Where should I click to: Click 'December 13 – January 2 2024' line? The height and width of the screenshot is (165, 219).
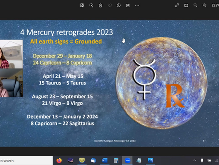[62, 117]
